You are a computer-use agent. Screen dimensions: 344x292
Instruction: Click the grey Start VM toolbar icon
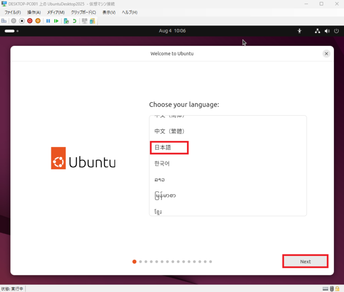click(x=13, y=21)
